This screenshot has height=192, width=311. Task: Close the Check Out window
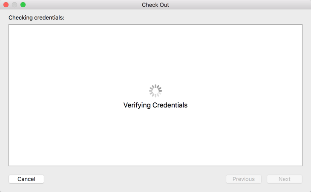pos(6,5)
